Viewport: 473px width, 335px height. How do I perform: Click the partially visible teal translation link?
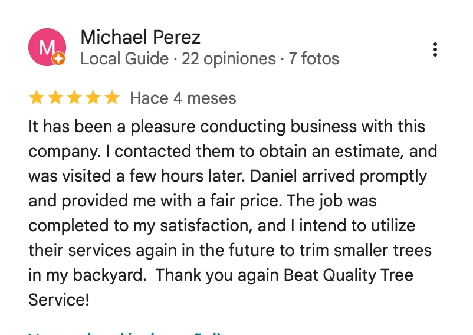pos(125,333)
